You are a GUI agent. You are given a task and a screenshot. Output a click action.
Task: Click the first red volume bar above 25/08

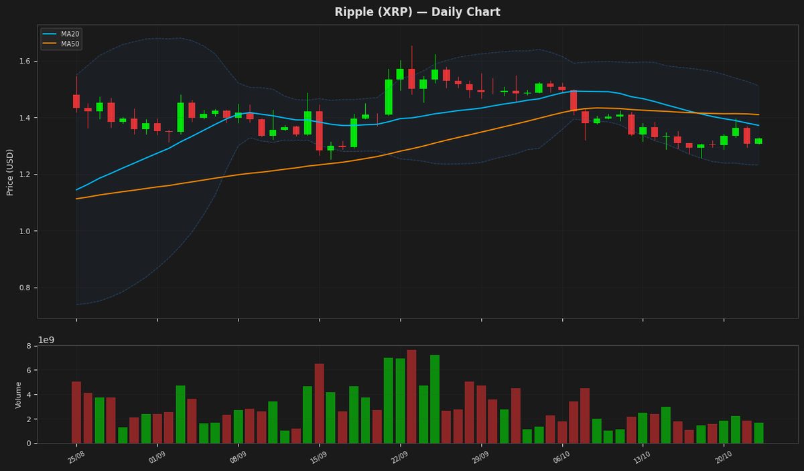coord(76,413)
